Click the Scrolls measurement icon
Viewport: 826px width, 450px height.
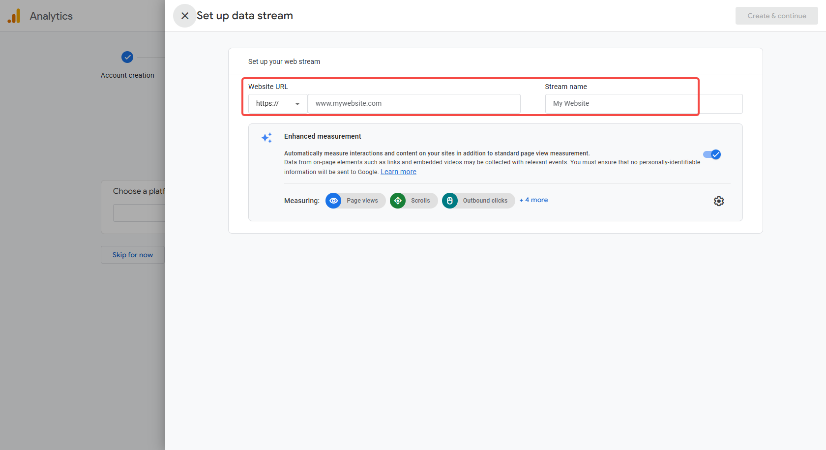[x=398, y=201]
